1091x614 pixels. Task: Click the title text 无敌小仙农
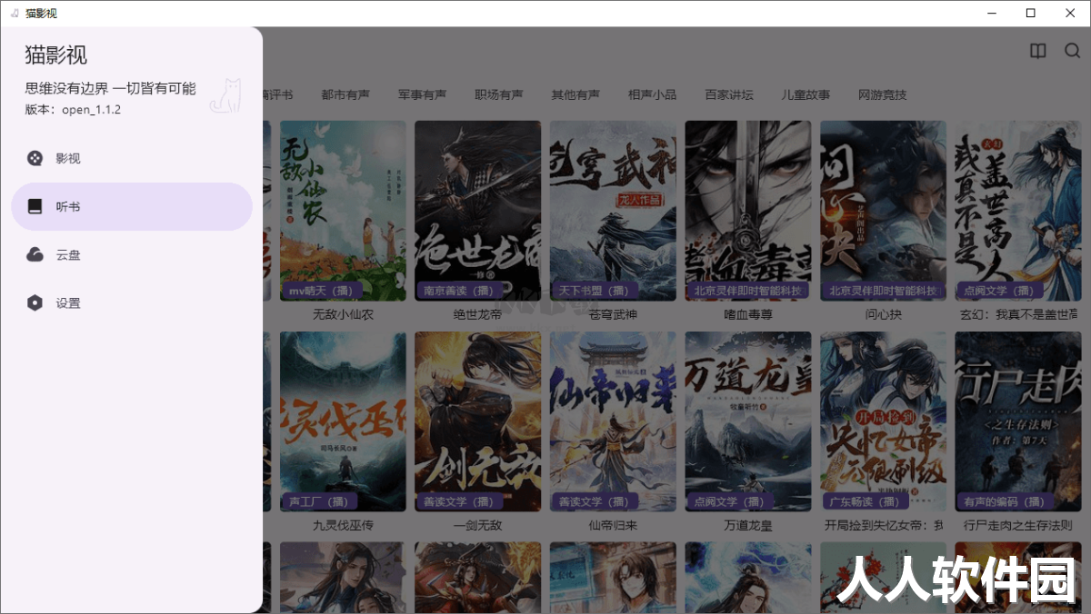point(343,314)
